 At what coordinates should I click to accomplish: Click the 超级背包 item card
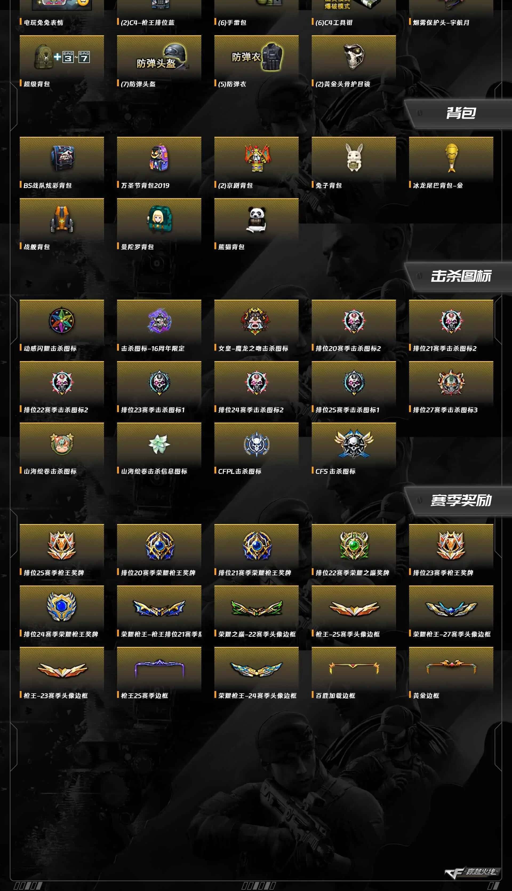pos(62,61)
